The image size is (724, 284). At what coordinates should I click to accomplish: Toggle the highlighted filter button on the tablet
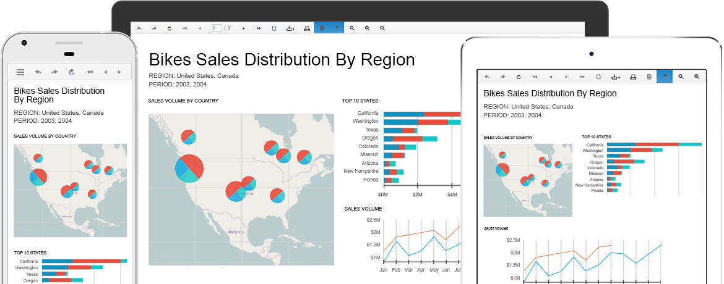click(664, 77)
